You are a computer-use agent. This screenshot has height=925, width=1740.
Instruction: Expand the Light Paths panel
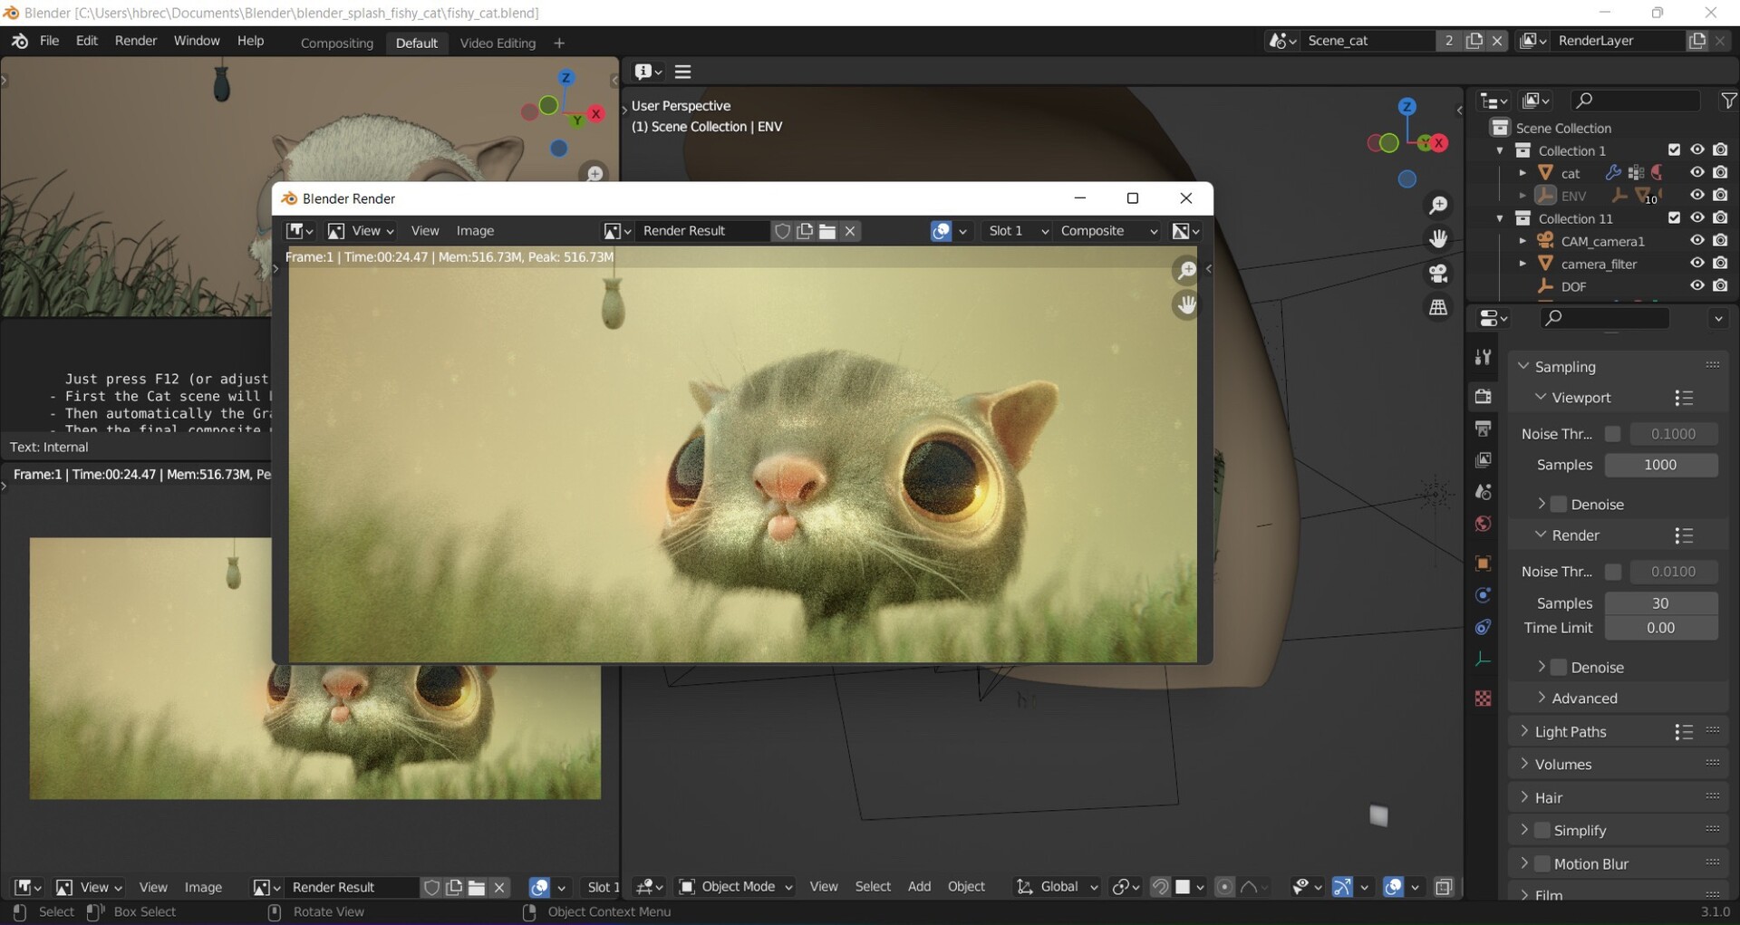pyautogui.click(x=1570, y=731)
